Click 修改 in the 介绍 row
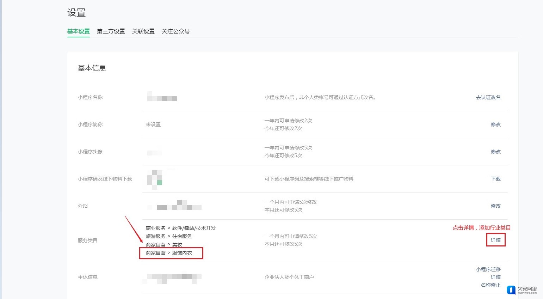This screenshot has width=543, height=299. coord(495,206)
